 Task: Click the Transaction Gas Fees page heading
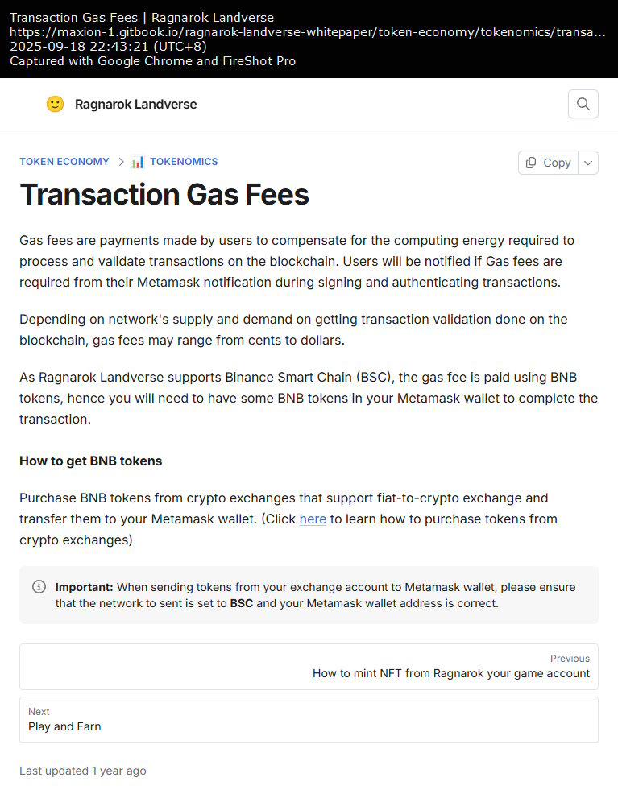(x=164, y=194)
